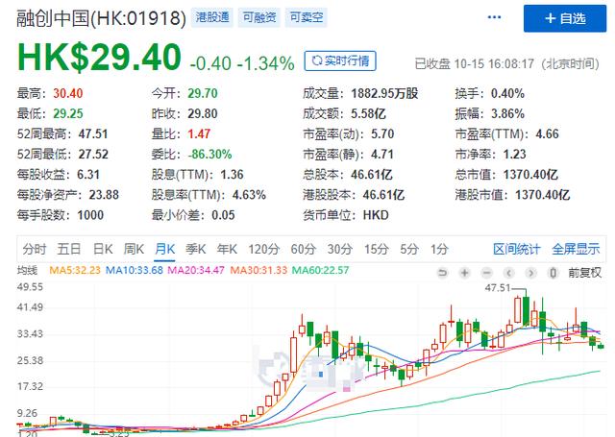
Task: Switch to the 15分 chart tab
Action: click(x=376, y=249)
